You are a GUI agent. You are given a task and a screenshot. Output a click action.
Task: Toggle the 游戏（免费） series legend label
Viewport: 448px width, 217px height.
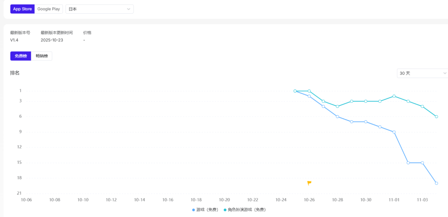(207, 210)
